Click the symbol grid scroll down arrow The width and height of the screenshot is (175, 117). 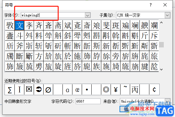(161, 70)
